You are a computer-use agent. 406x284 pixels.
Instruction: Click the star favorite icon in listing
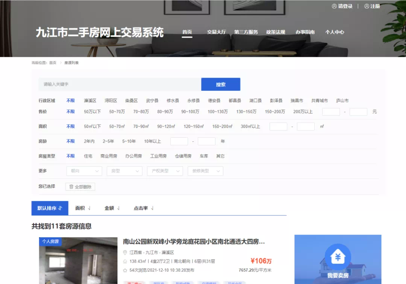click(125, 270)
